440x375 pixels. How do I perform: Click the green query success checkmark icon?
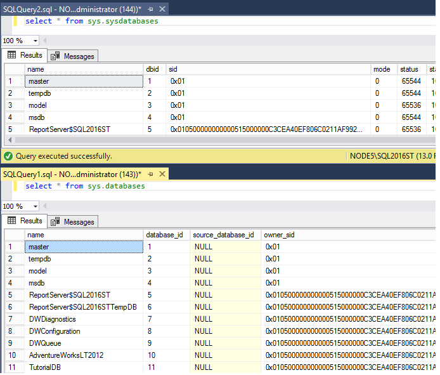(8, 155)
